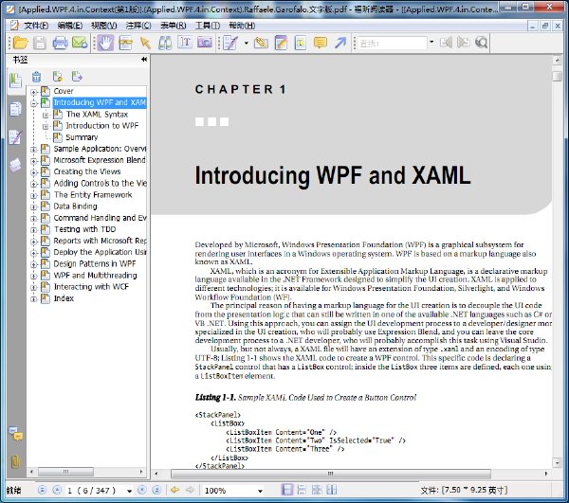The image size is (569, 503).
Task: Click the orange previous view arrow
Action: tap(174, 490)
